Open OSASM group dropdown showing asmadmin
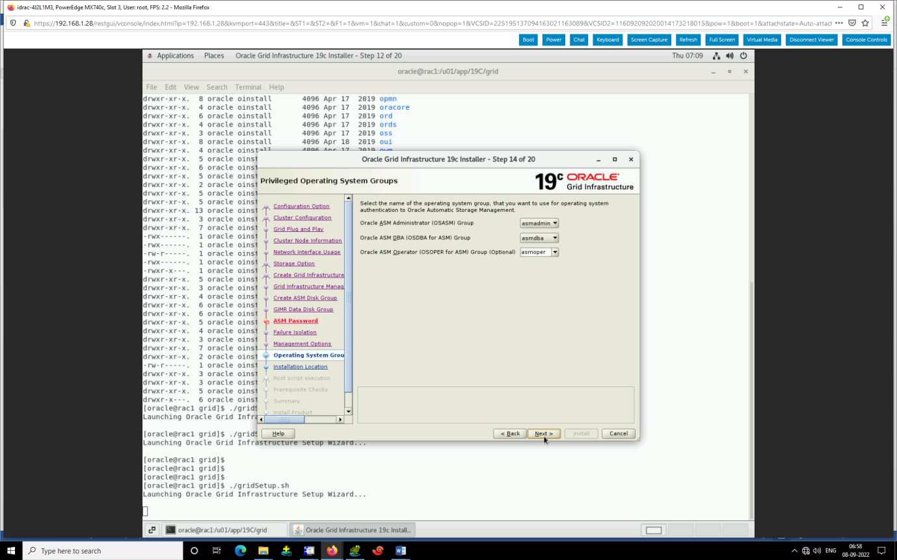The height and width of the screenshot is (560, 897). click(x=539, y=223)
